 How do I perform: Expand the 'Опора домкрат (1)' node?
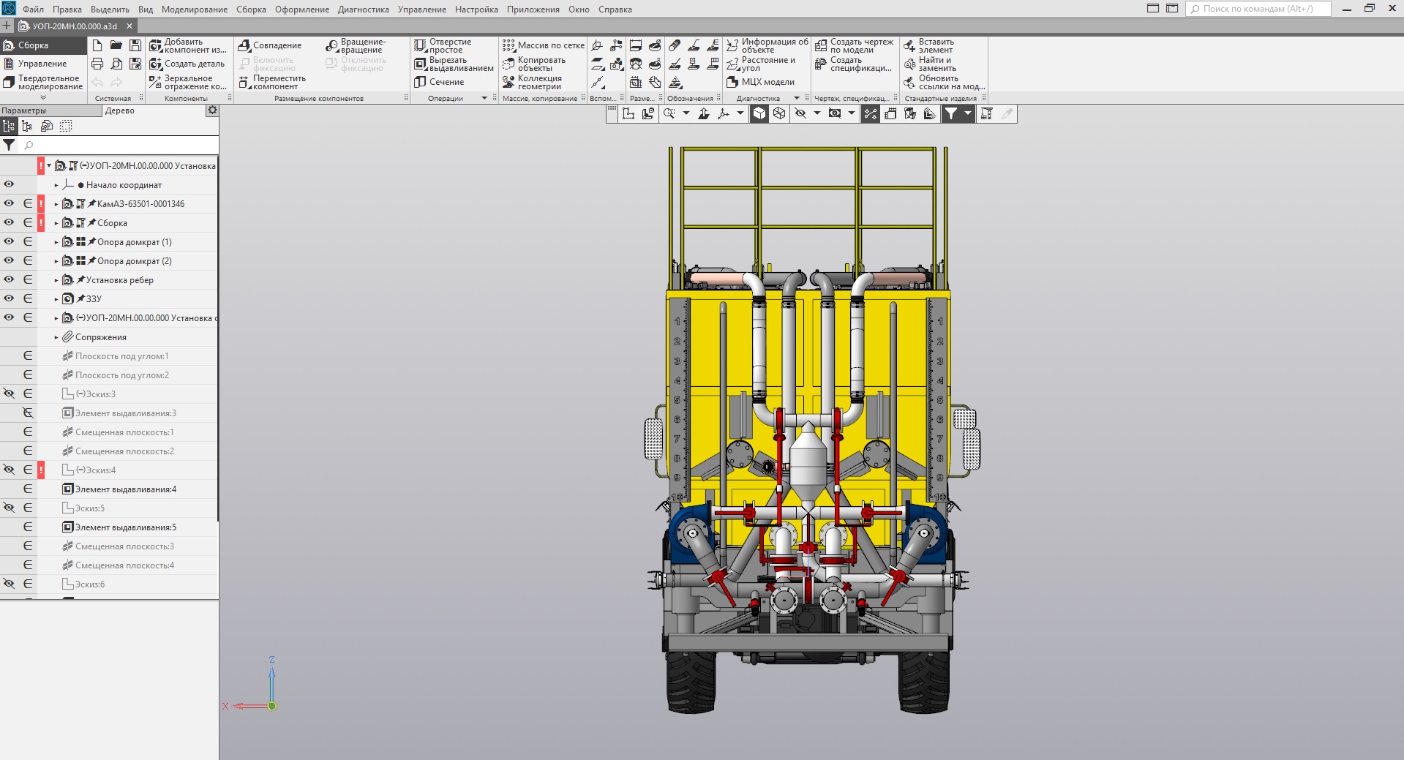(56, 242)
